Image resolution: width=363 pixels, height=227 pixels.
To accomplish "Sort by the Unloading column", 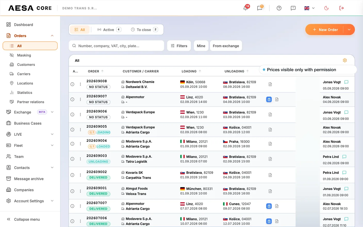I will [237, 71].
